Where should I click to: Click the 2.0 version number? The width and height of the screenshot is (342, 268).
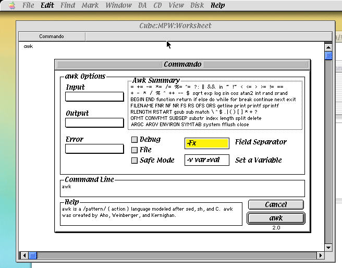point(276,228)
